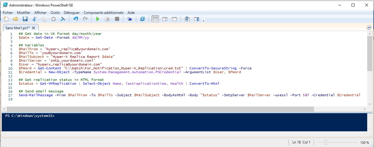Click the script pane vertical scrollbar

point(370,54)
